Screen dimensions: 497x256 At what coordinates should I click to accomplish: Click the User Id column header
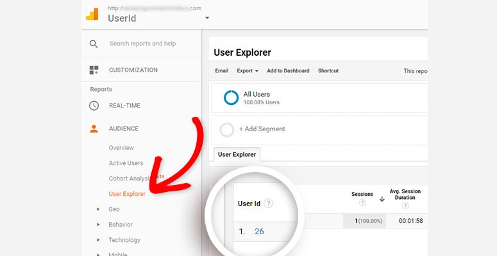[x=249, y=204]
